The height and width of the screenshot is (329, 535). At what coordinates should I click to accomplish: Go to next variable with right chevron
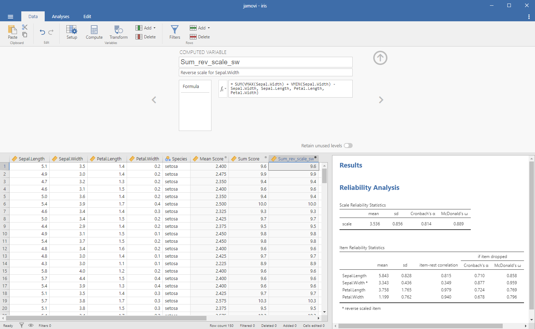pos(381,100)
